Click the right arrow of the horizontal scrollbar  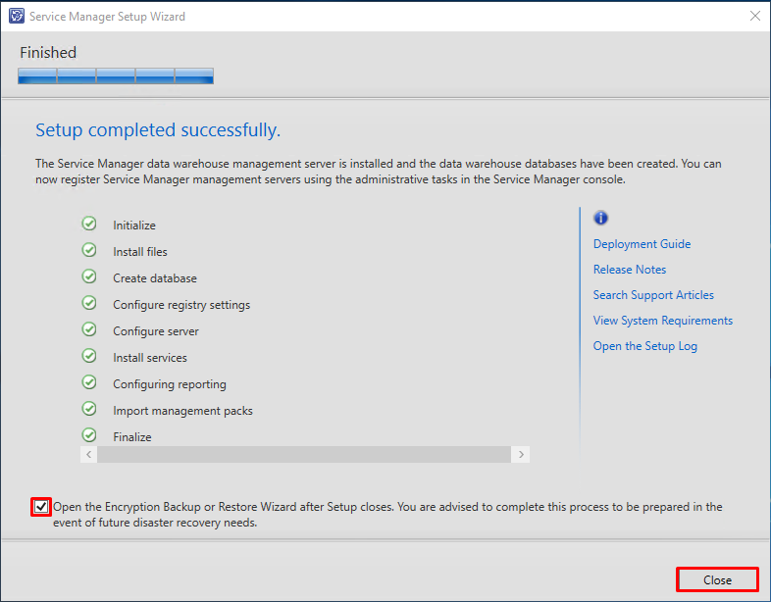(x=521, y=455)
